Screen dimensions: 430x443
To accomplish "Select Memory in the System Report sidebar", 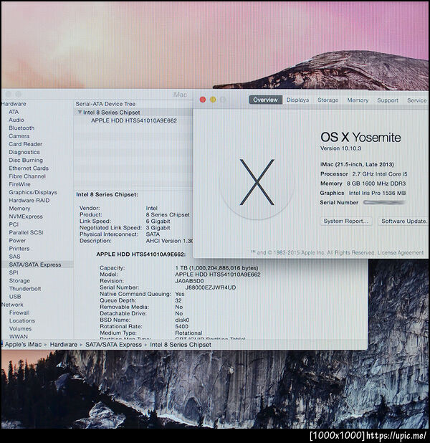I will coord(19,209).
